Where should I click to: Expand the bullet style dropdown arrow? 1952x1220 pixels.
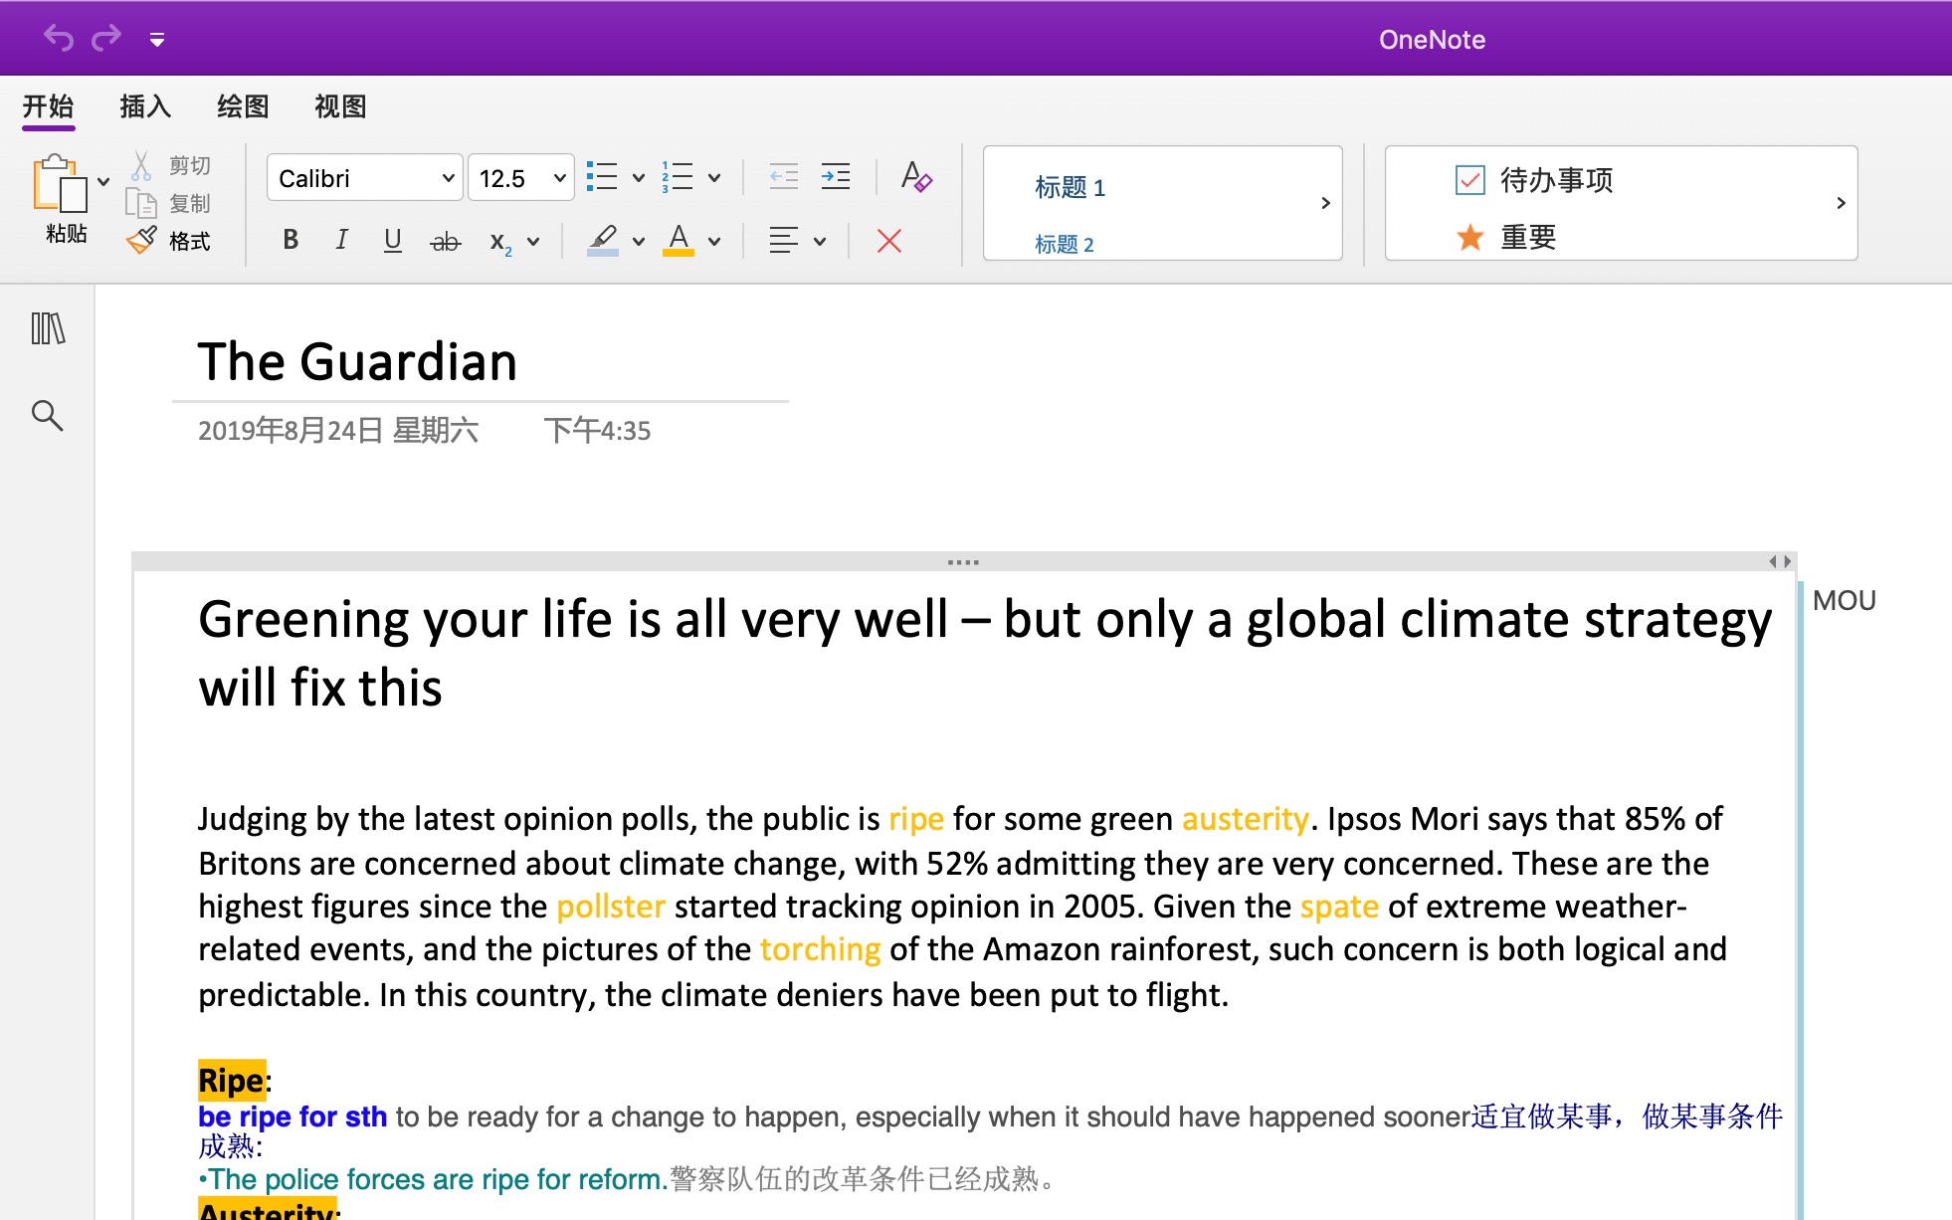(x=639, y=178)
